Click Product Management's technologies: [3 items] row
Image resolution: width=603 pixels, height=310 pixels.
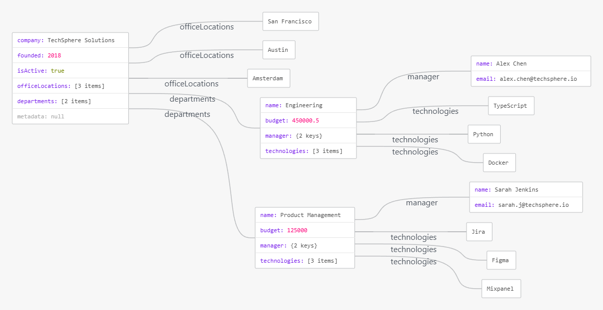coord(305,261)
